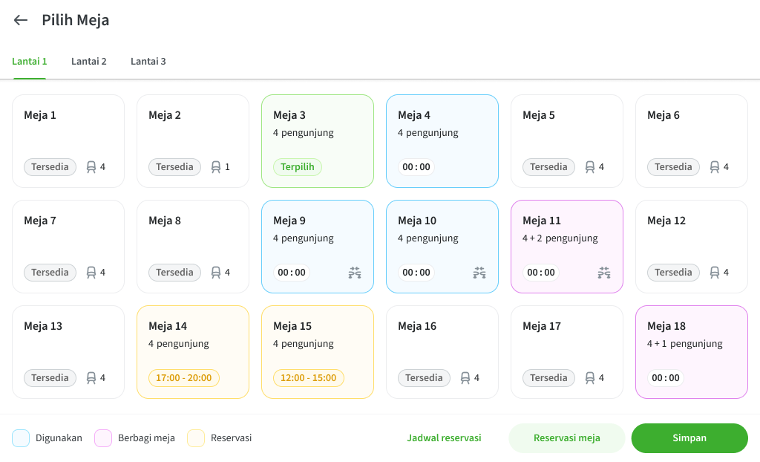
Task: Choose the reserved Meja 14 card
Action: click(x=193, y=352)
